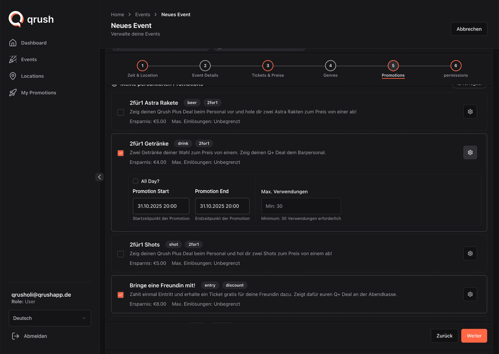Collapse the sidebar with the chevron handle
499x354 pixels.
point(99,177)
